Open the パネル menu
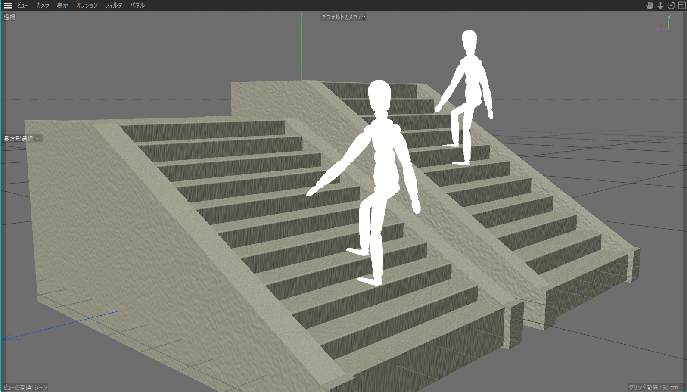Viewport: 687px width, 392px height. coord(137,6)
